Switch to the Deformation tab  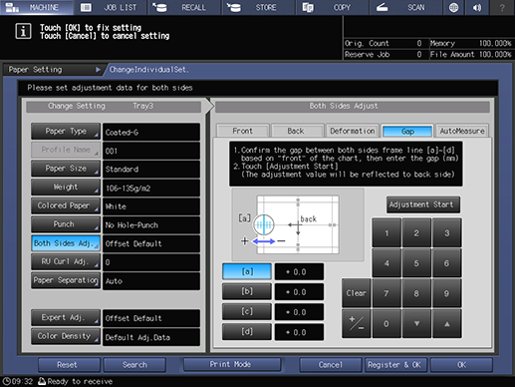point(353,131)
